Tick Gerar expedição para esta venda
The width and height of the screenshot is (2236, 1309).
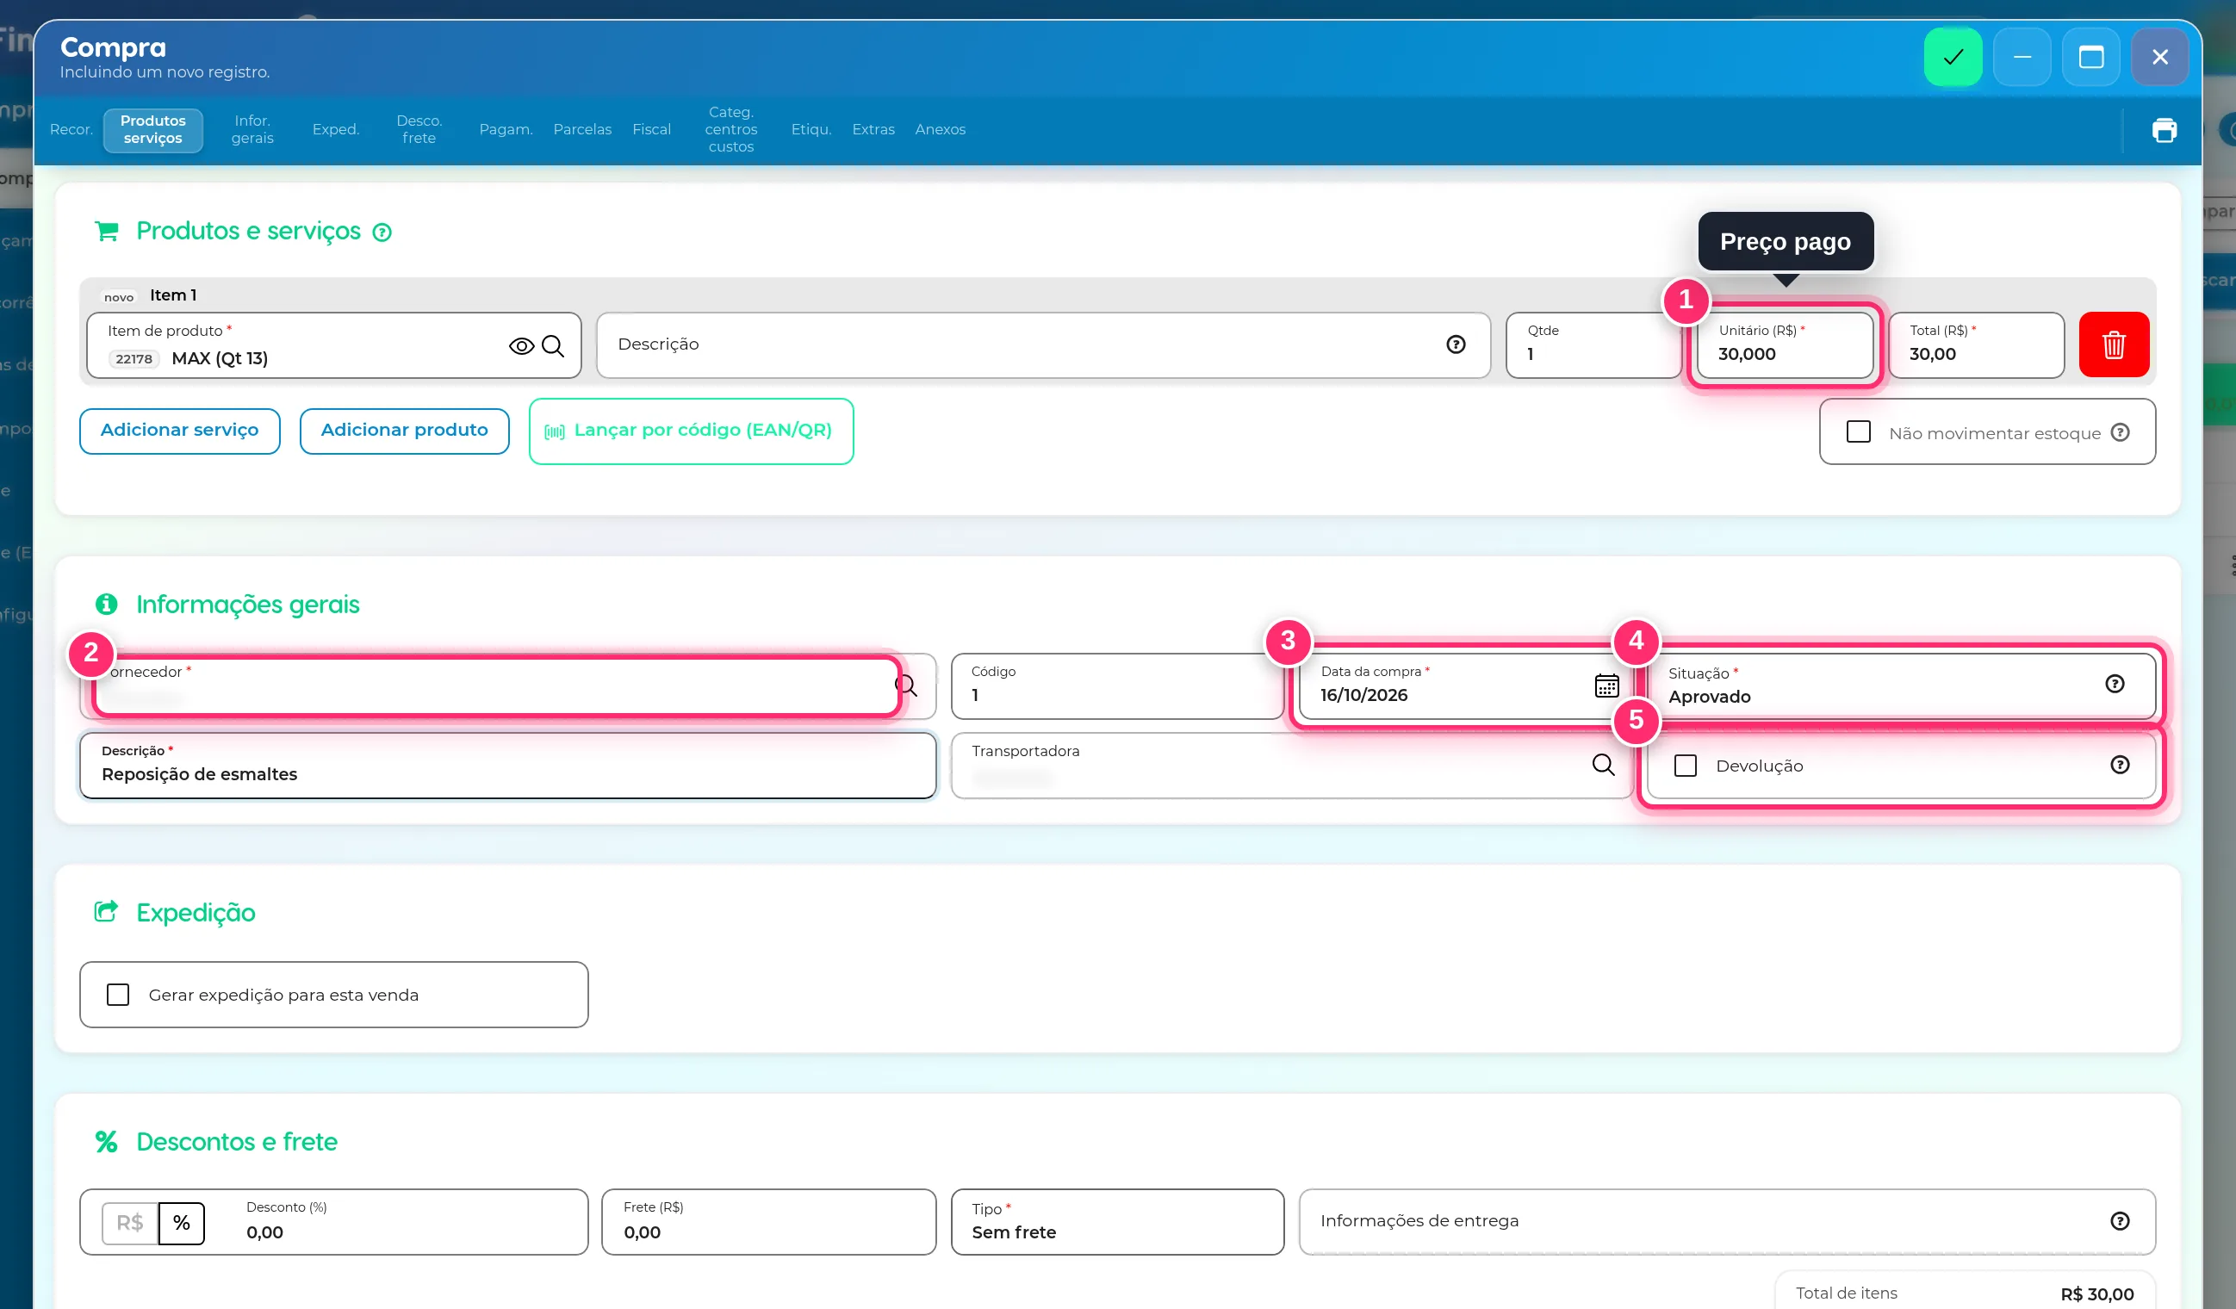118,994
